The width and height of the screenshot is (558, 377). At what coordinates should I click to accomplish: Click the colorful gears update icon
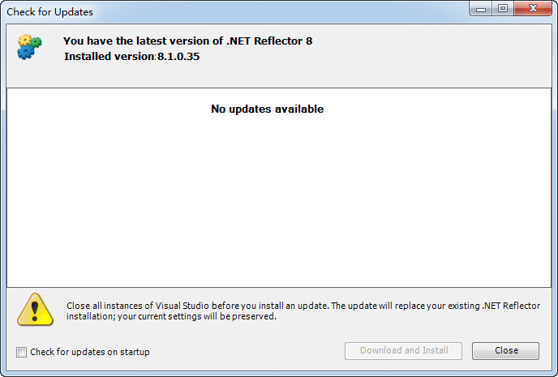coord(30,46)
